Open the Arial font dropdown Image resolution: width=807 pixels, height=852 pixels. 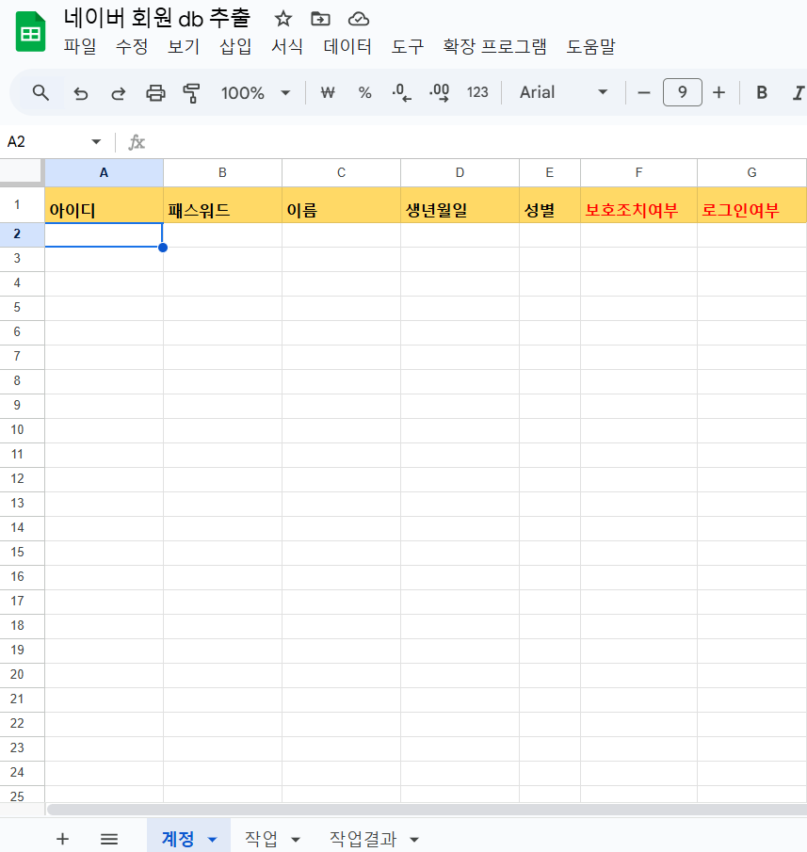click(x=563, y=92)
